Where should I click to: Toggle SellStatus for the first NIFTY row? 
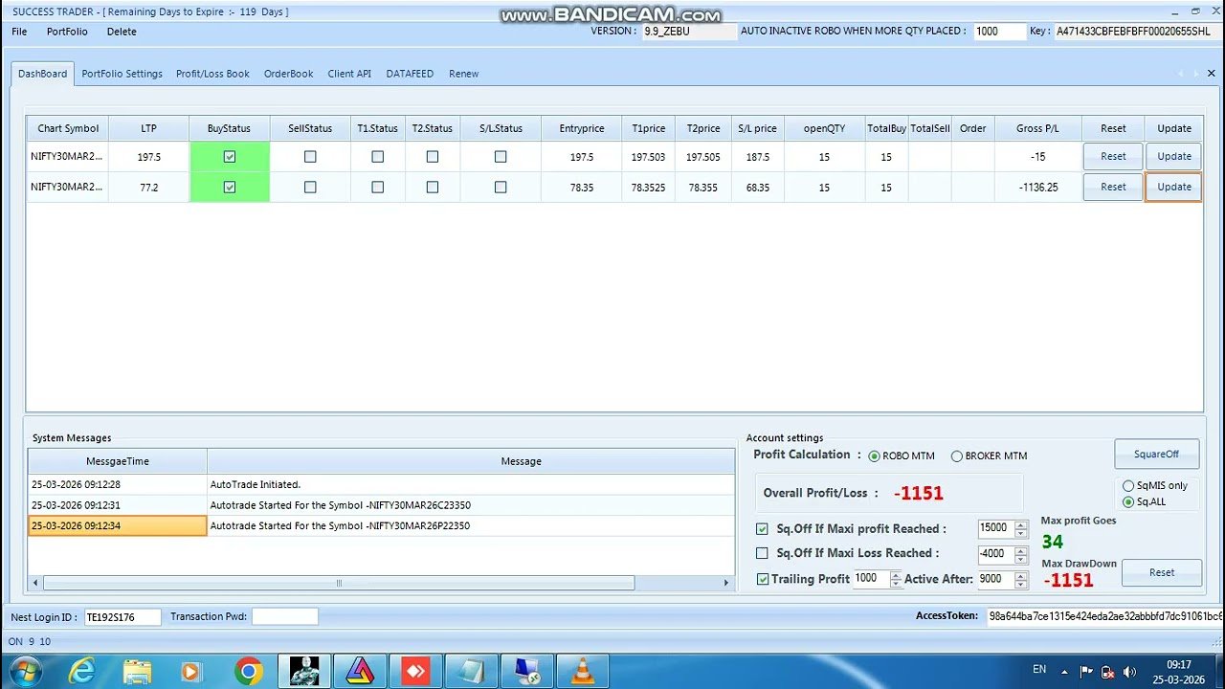coord(309,156)
